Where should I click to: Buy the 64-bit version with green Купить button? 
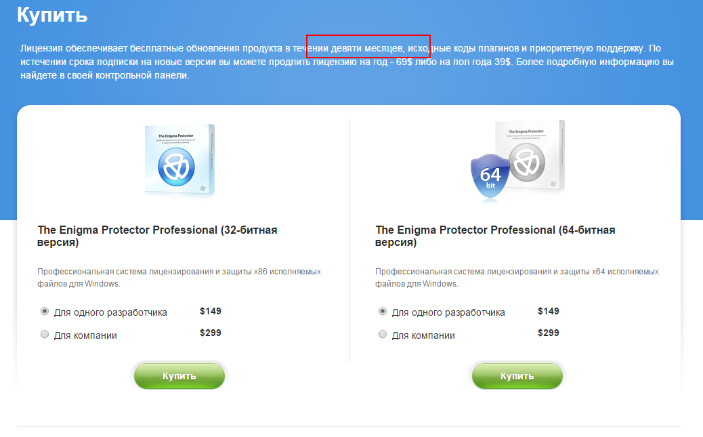(x=517, y=376)
